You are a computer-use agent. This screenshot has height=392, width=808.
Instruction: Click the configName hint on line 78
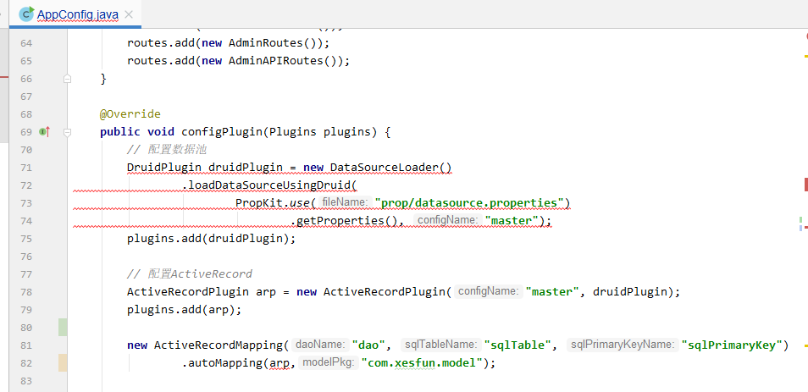(x=488, y=291)
